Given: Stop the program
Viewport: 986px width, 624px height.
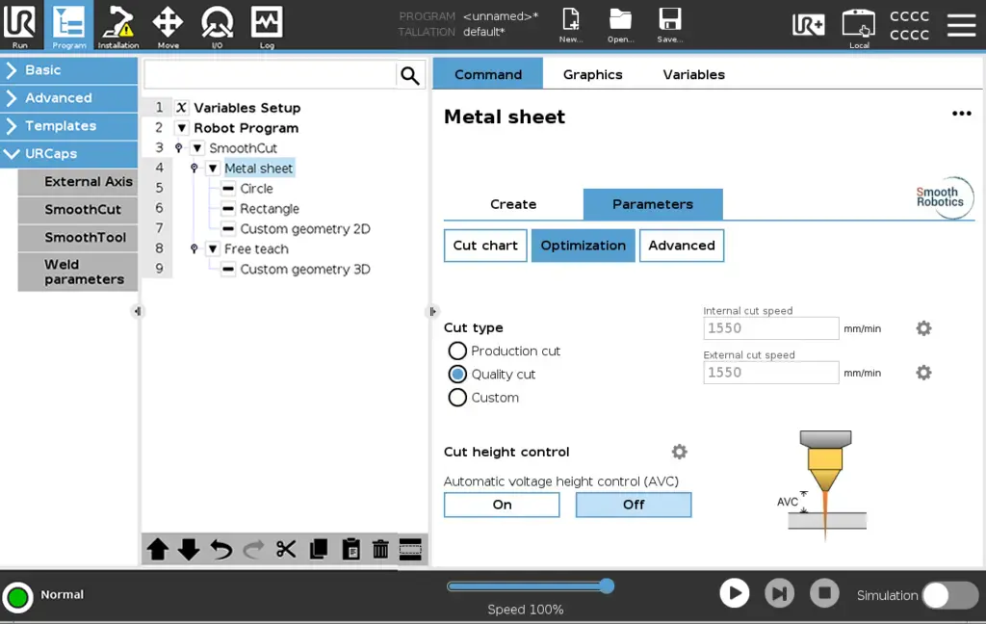Looking at the screenshot, I should coord(824,593).
